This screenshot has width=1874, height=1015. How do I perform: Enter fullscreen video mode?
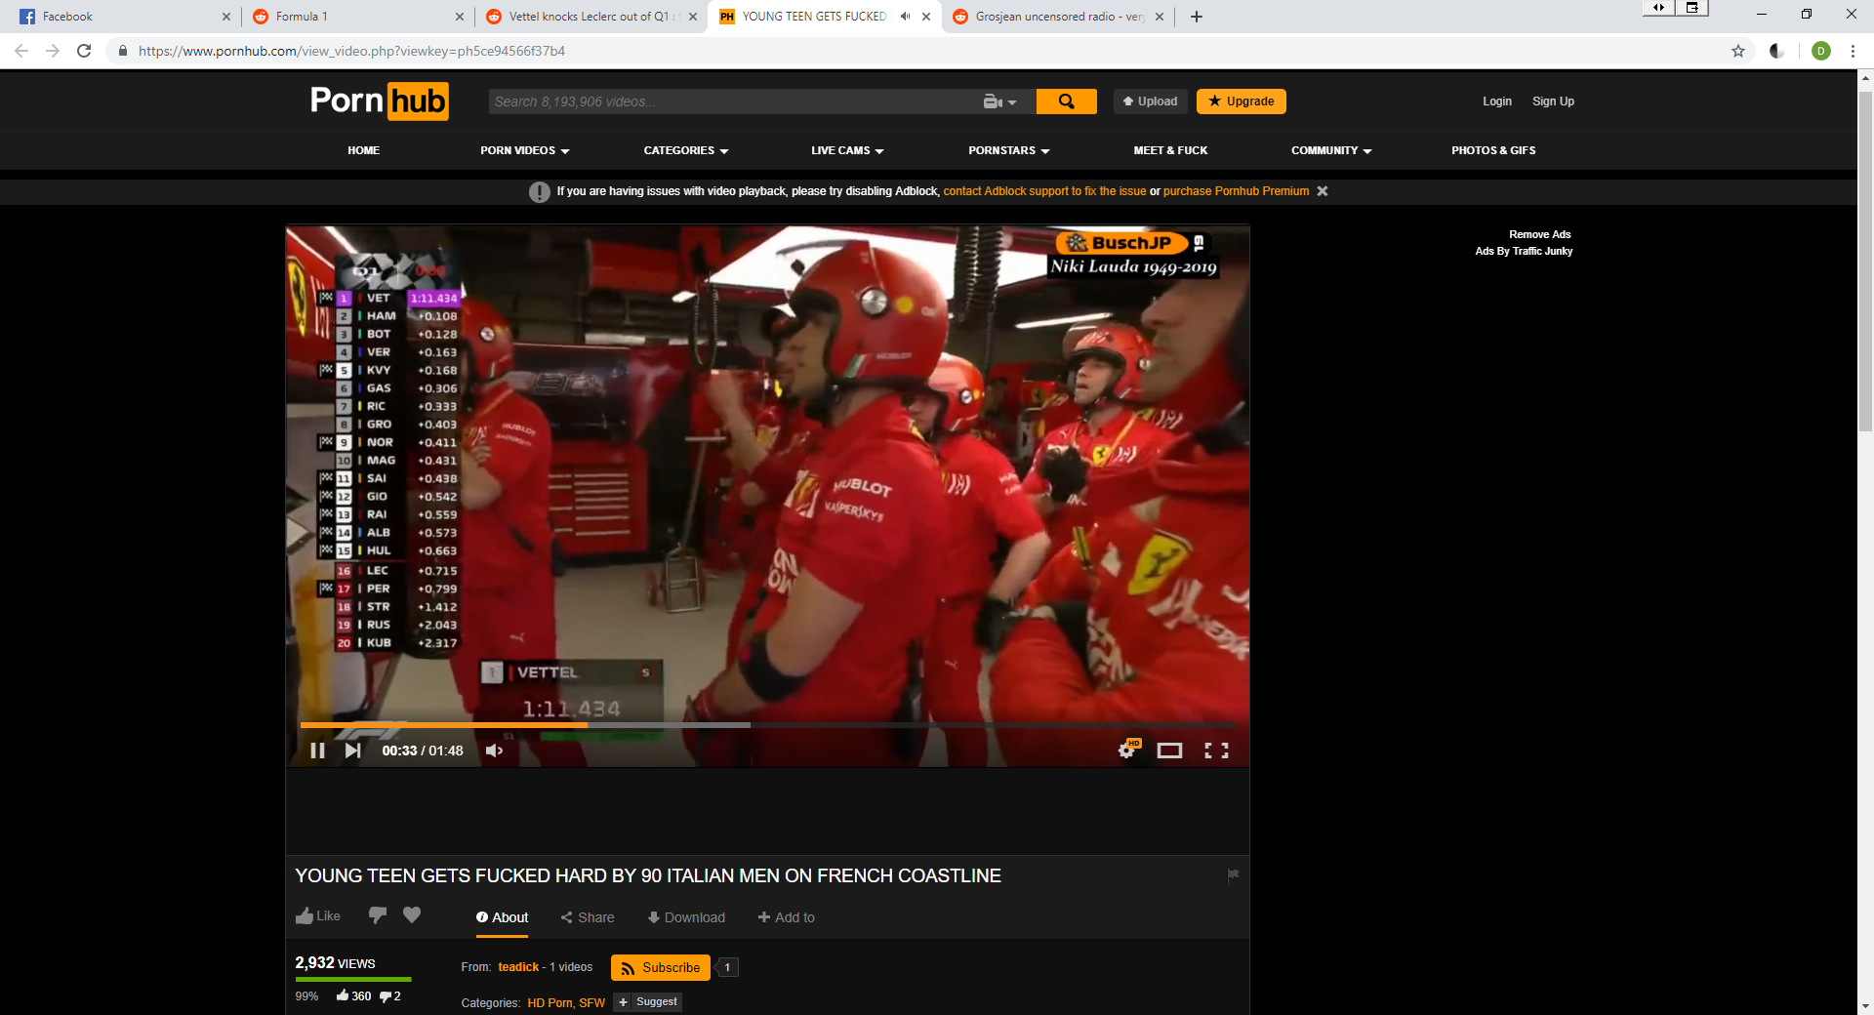[1216, 751]
